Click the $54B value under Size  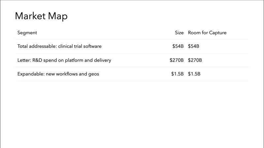(178, 46)
